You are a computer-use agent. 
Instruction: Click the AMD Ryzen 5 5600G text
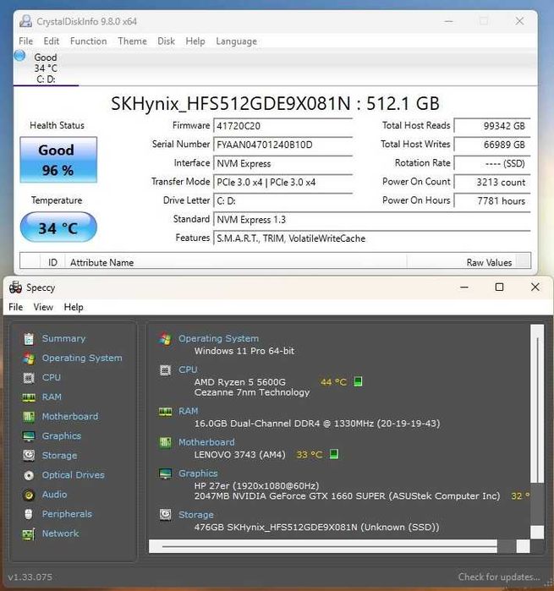point(239,382)
